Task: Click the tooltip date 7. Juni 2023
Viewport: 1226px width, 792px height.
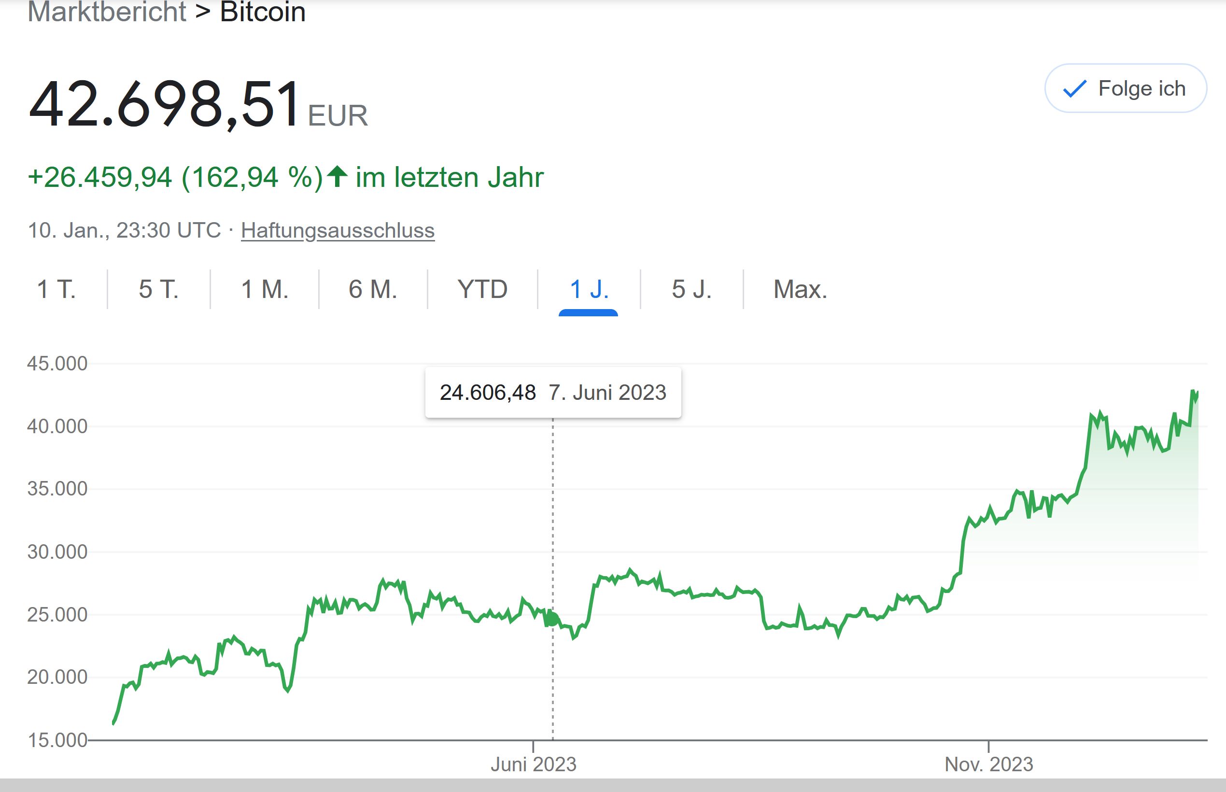Action: (607, 393)
